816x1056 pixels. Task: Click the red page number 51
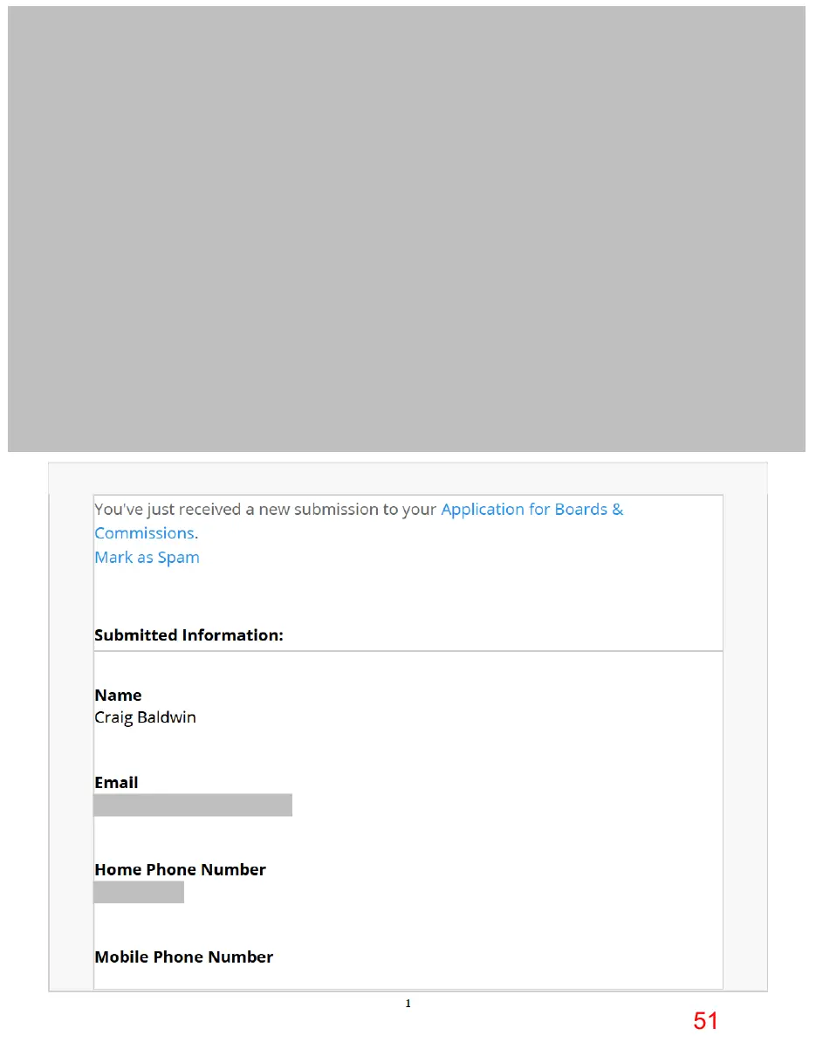(x=705, y=1021)
